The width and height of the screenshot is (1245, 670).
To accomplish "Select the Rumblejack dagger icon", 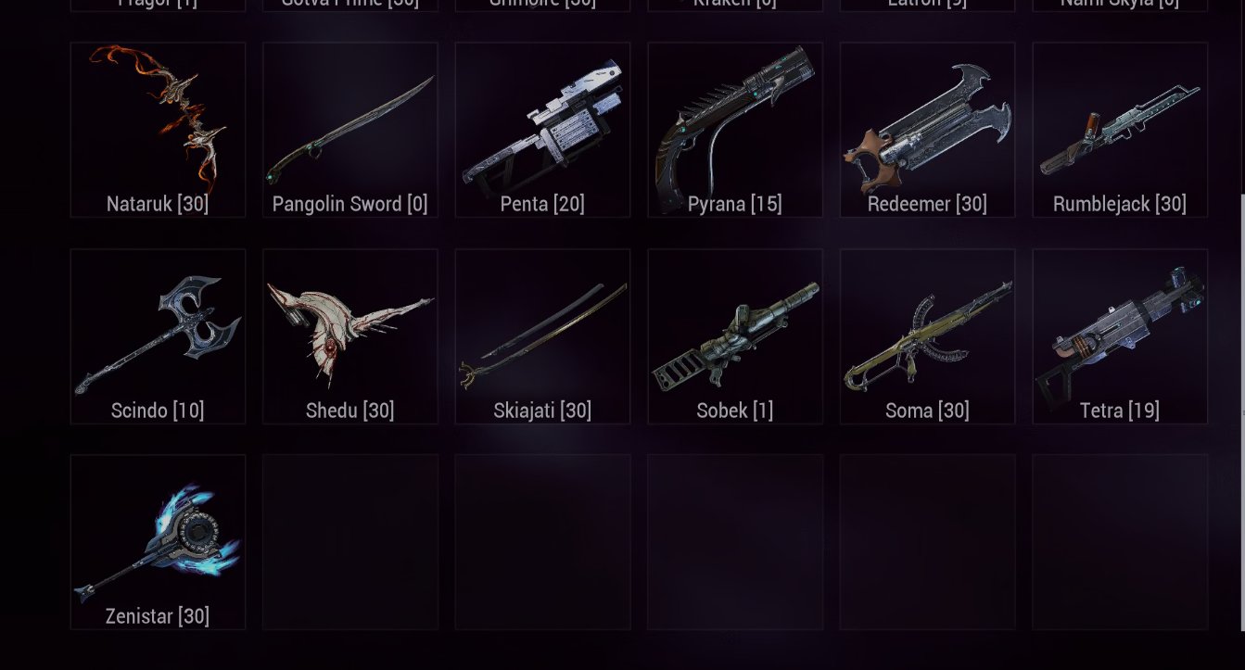I will [1120, 130].
